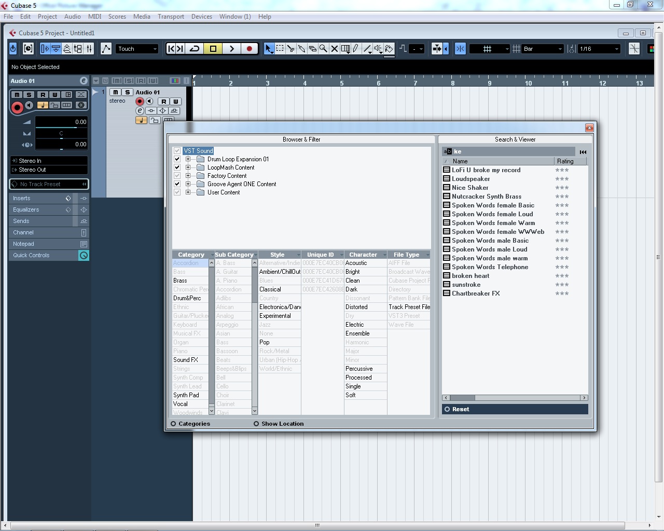Select the Draw pencil tool
This screenshot has height=531, width=664.
[356, 49]
